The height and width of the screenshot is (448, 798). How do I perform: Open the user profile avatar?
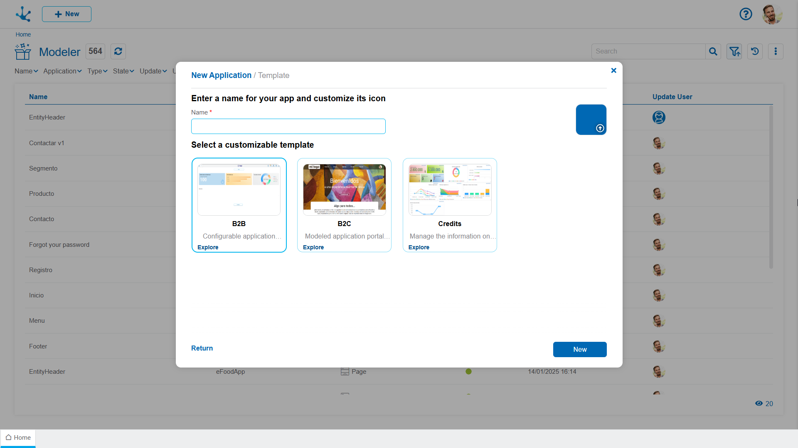tap(772, 14)
